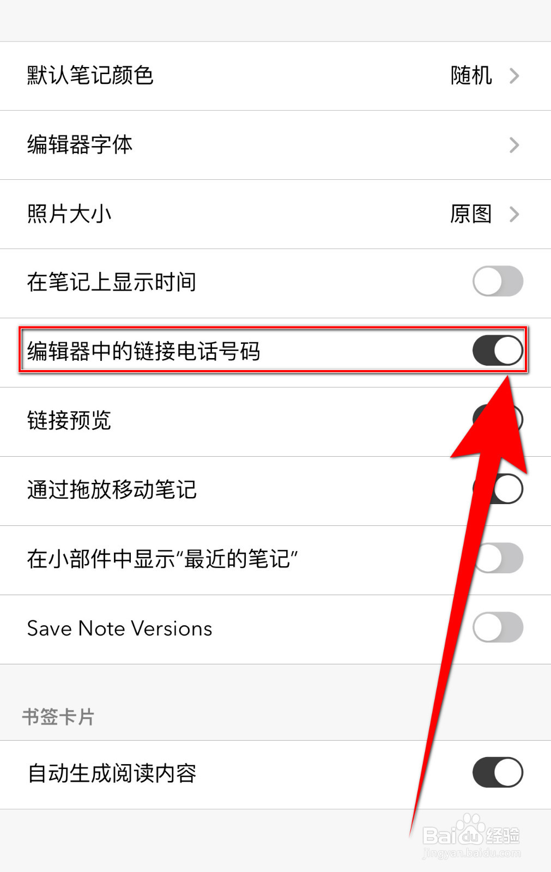Disable 编辑器中的链接电话号码 switch
This screenshot has height=872, width=551.
point(498,350)
